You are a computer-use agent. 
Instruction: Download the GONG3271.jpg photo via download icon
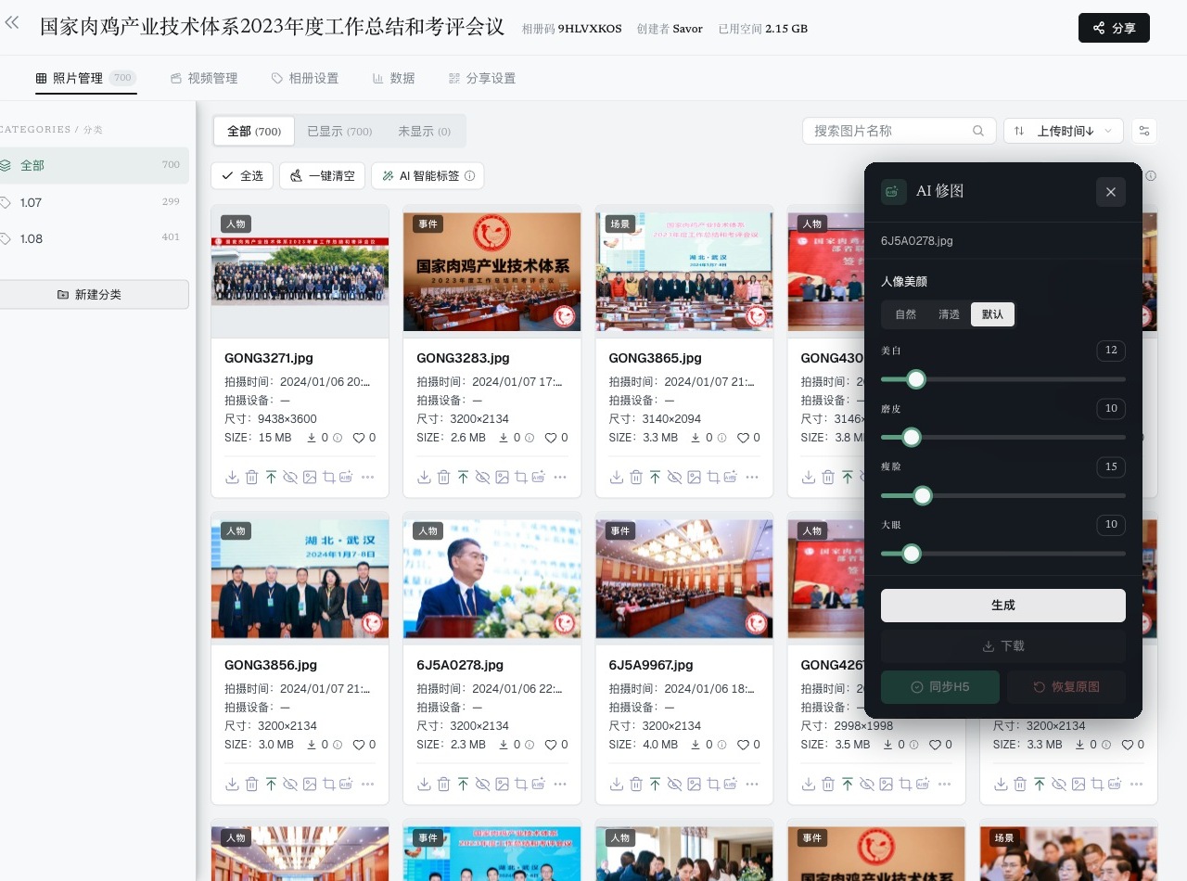232,477
